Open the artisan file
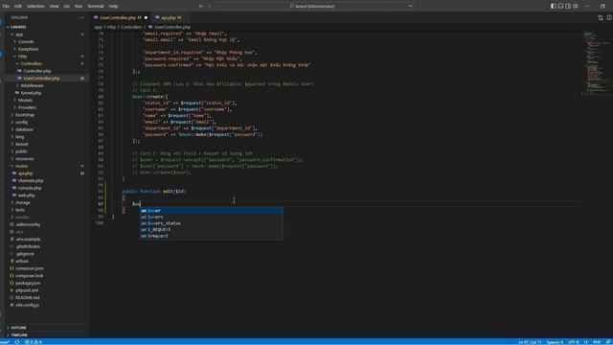The height and width of the screenshot is (345, 613). 21,261
